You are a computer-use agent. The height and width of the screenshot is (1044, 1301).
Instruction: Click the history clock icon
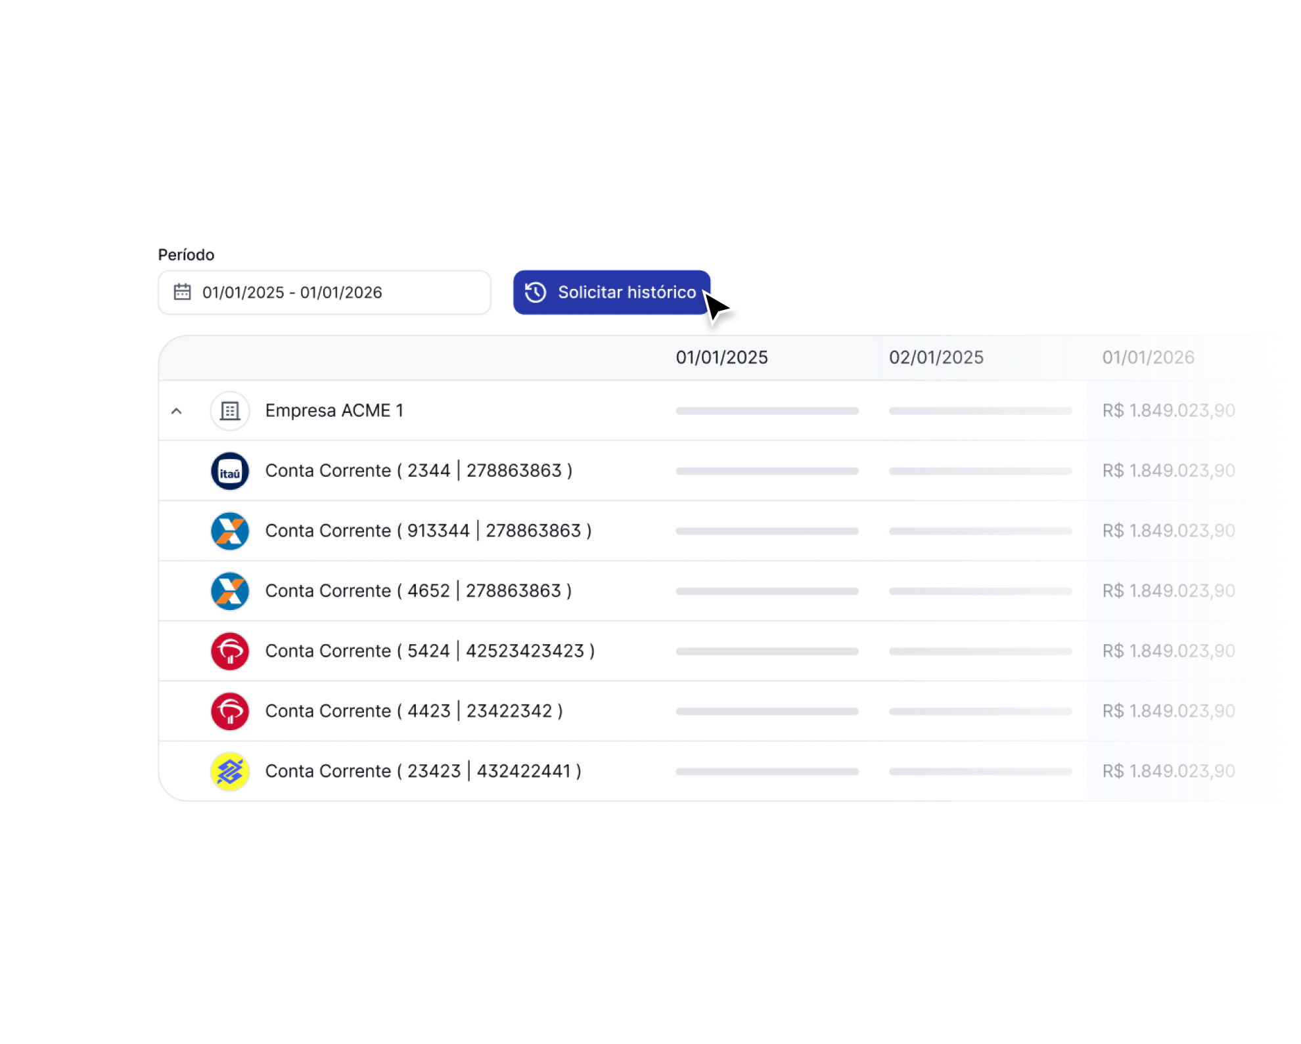pyautogui.click(x=536, y=292)
